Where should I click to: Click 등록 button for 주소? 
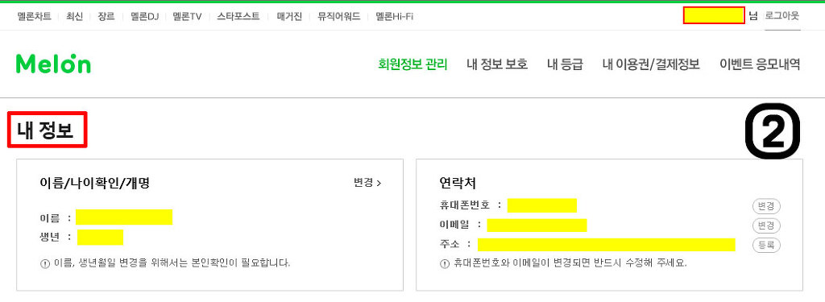(x=766, y=245)
